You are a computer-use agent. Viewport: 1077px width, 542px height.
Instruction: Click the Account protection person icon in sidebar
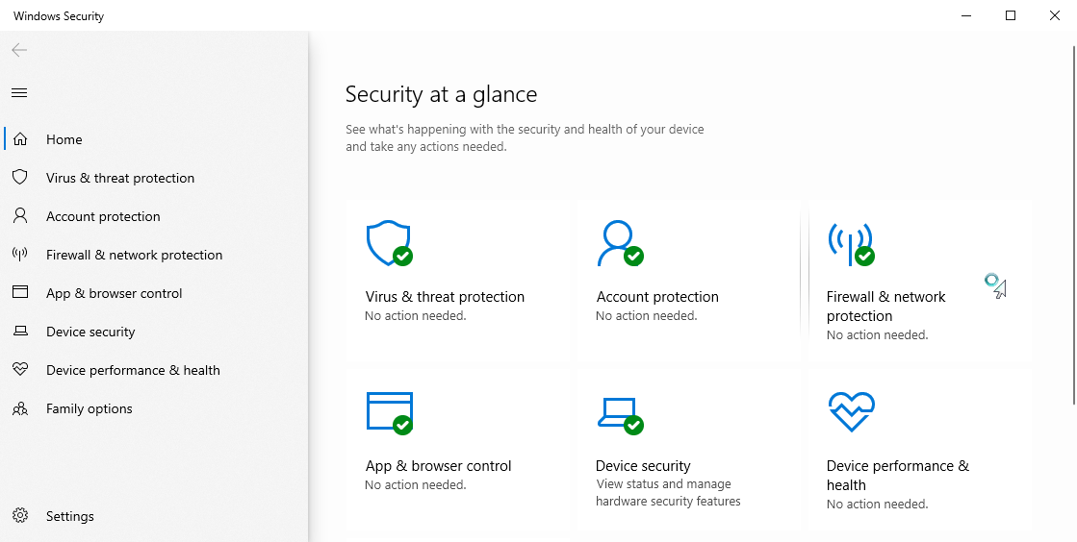click(20, 216)
